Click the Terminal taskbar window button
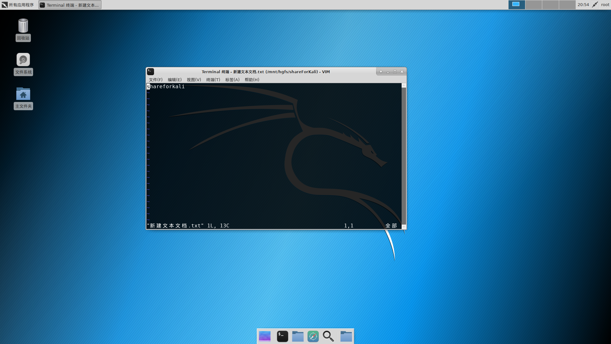The width and height of the screenshot is (611, 344). click(70, 5)
